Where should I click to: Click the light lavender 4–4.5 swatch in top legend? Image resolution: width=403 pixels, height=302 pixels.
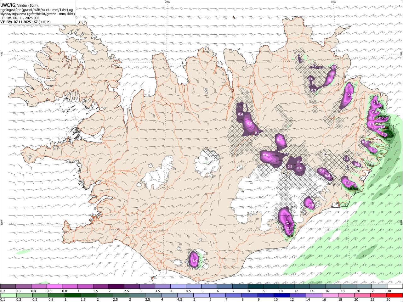pos(178,287)
